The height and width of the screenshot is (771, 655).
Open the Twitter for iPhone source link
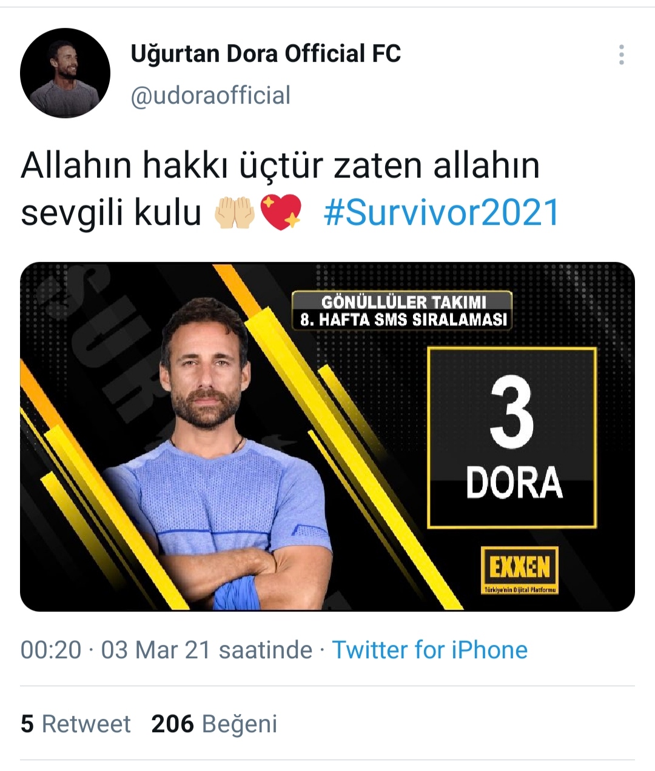click(x=430, y=650)
